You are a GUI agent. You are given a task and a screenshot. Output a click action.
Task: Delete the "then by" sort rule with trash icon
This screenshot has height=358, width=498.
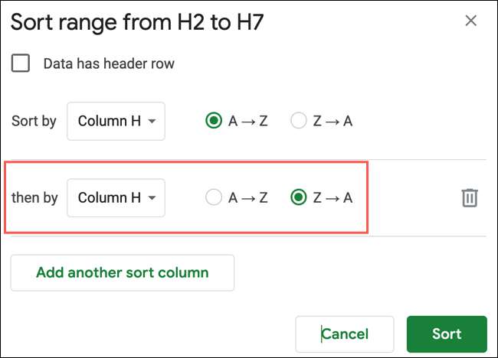(470, 198)
